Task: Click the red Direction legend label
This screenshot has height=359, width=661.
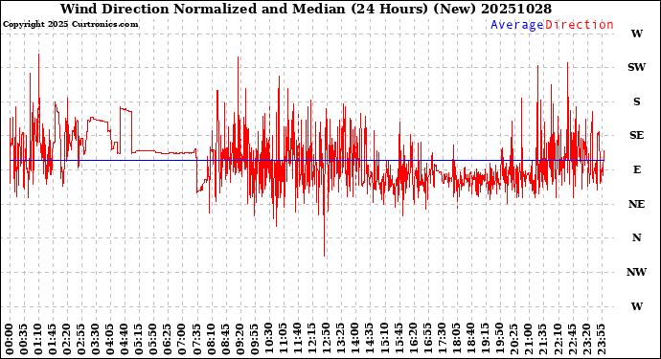Action: (x=580, y=25)
